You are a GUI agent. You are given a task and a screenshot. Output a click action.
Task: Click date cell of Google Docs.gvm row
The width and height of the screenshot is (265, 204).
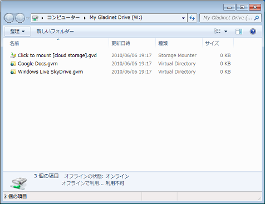(x=131, y=64)
